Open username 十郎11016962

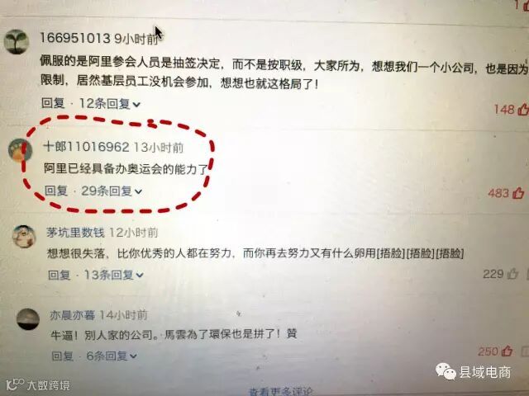pyautogui.click(x=86, y=147)
